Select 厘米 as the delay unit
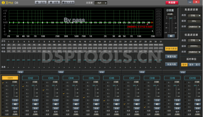203x117 pixels. tap(191, 64)
